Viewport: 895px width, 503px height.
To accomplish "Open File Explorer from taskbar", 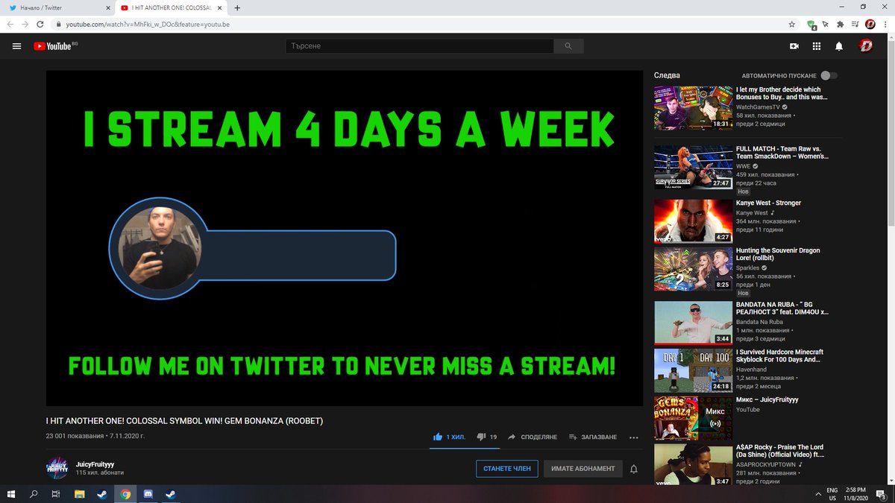I will tap(79, 493).
